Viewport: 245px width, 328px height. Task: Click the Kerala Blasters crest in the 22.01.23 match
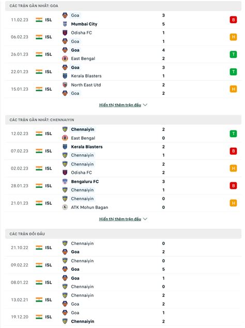click(x=65, y=76)
